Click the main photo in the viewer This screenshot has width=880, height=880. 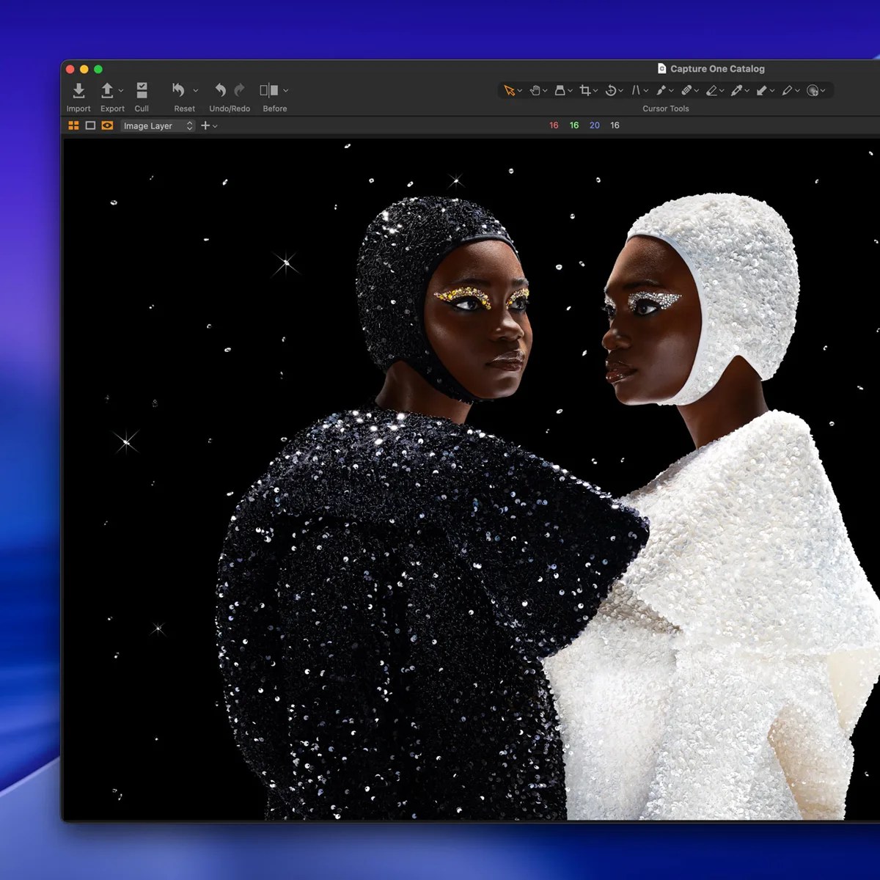pos(472,479)
